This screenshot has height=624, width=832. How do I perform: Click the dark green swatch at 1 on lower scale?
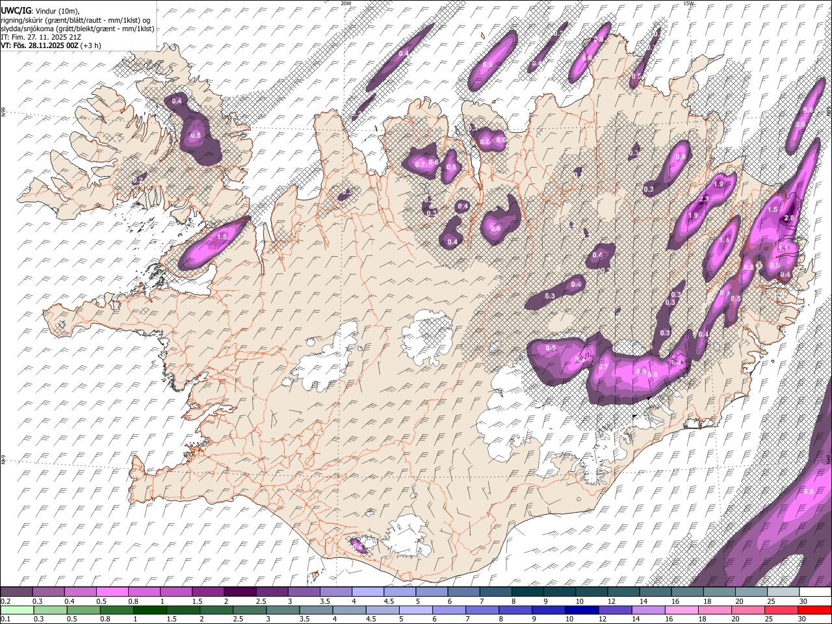[149, 610]
